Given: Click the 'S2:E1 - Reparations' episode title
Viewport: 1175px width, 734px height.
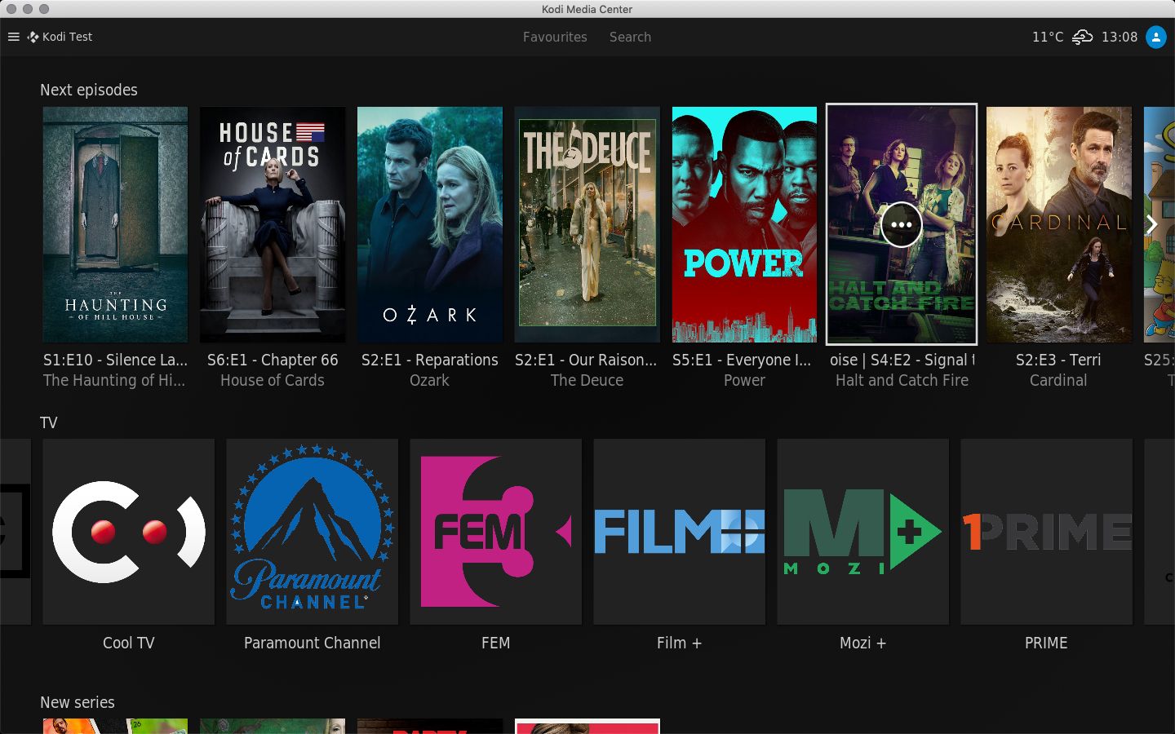Looking at the screenshot, I should (430, 360).
